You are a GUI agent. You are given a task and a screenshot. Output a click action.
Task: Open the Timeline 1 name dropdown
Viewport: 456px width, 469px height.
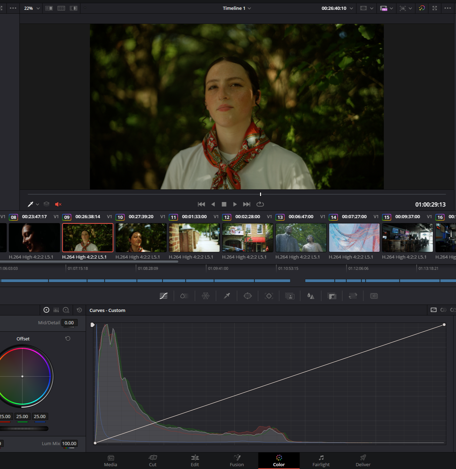pos(237,8)
